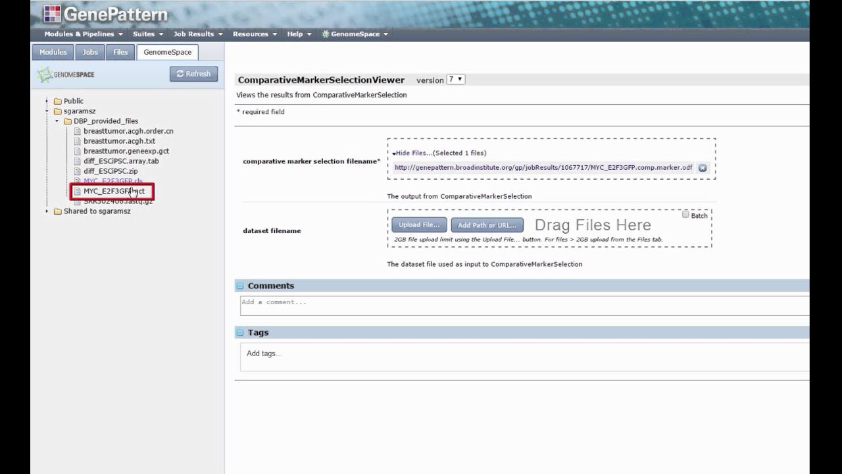
Task: Open the Job Results menu
Action: click(198, 34)
